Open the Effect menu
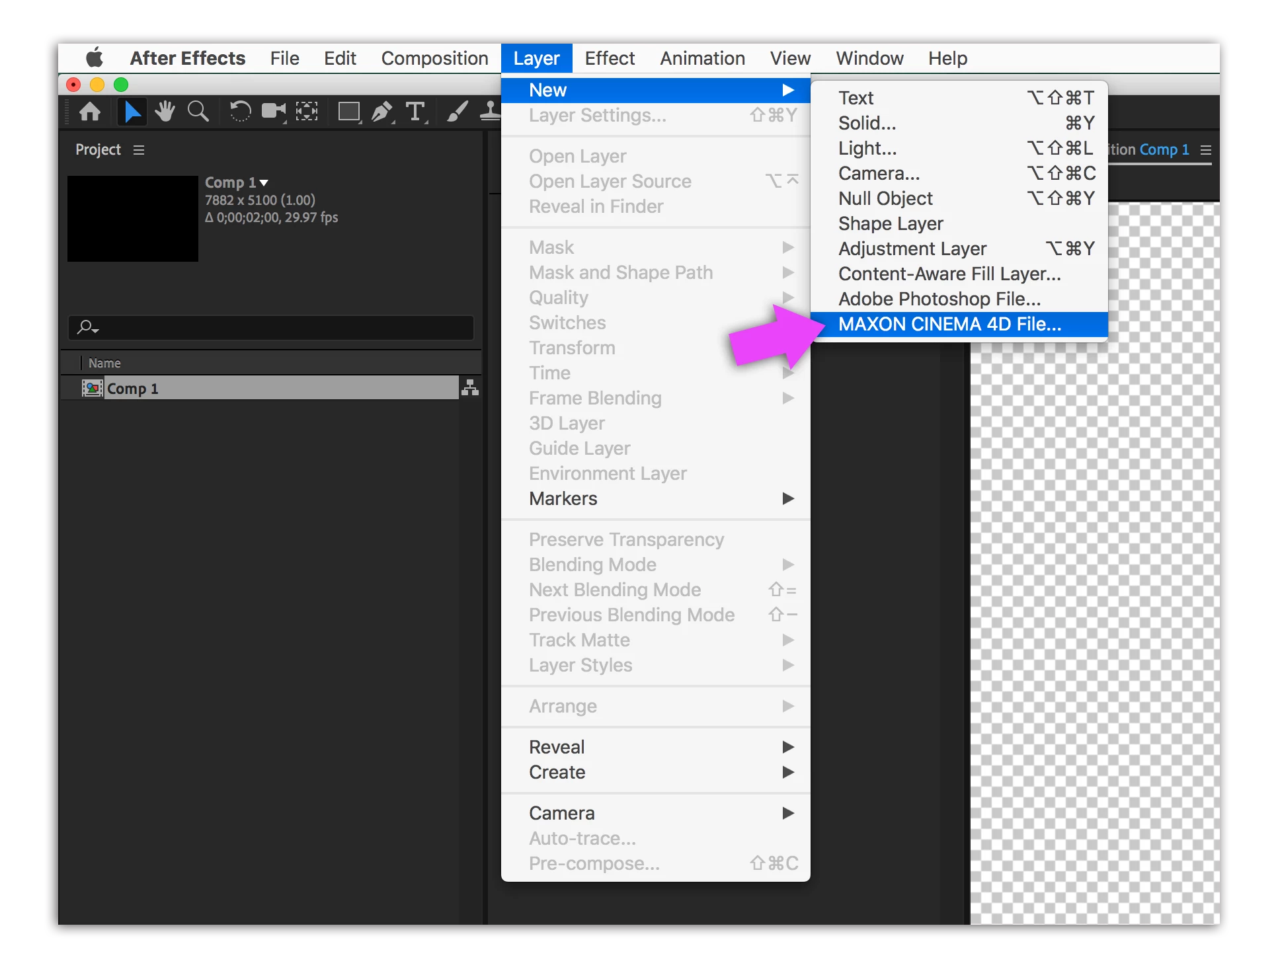Screen dimensions: 1278x969 click(x=609, y=58)
